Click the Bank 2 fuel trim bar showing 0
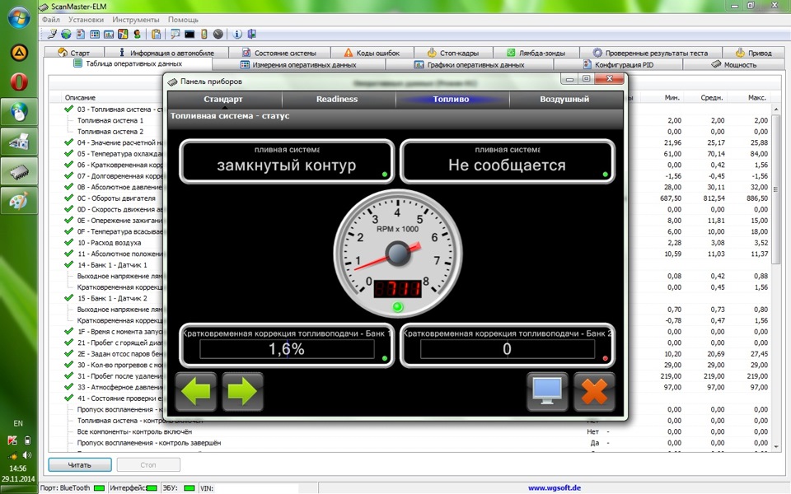This screenshot has height=494, width=791. coord(507,349)
